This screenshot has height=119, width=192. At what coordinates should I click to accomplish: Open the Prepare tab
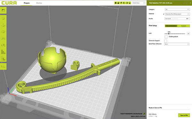pos(27,3)
